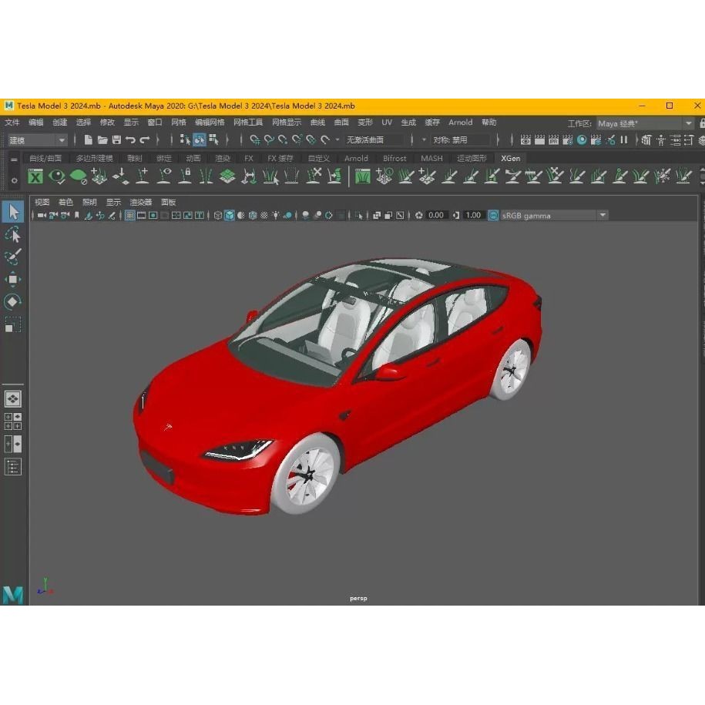Image resolution: width=705 pixels, height=705 pixels.
Task: Click the XGen delete-guides icon with X
Action: coord(314,176)
